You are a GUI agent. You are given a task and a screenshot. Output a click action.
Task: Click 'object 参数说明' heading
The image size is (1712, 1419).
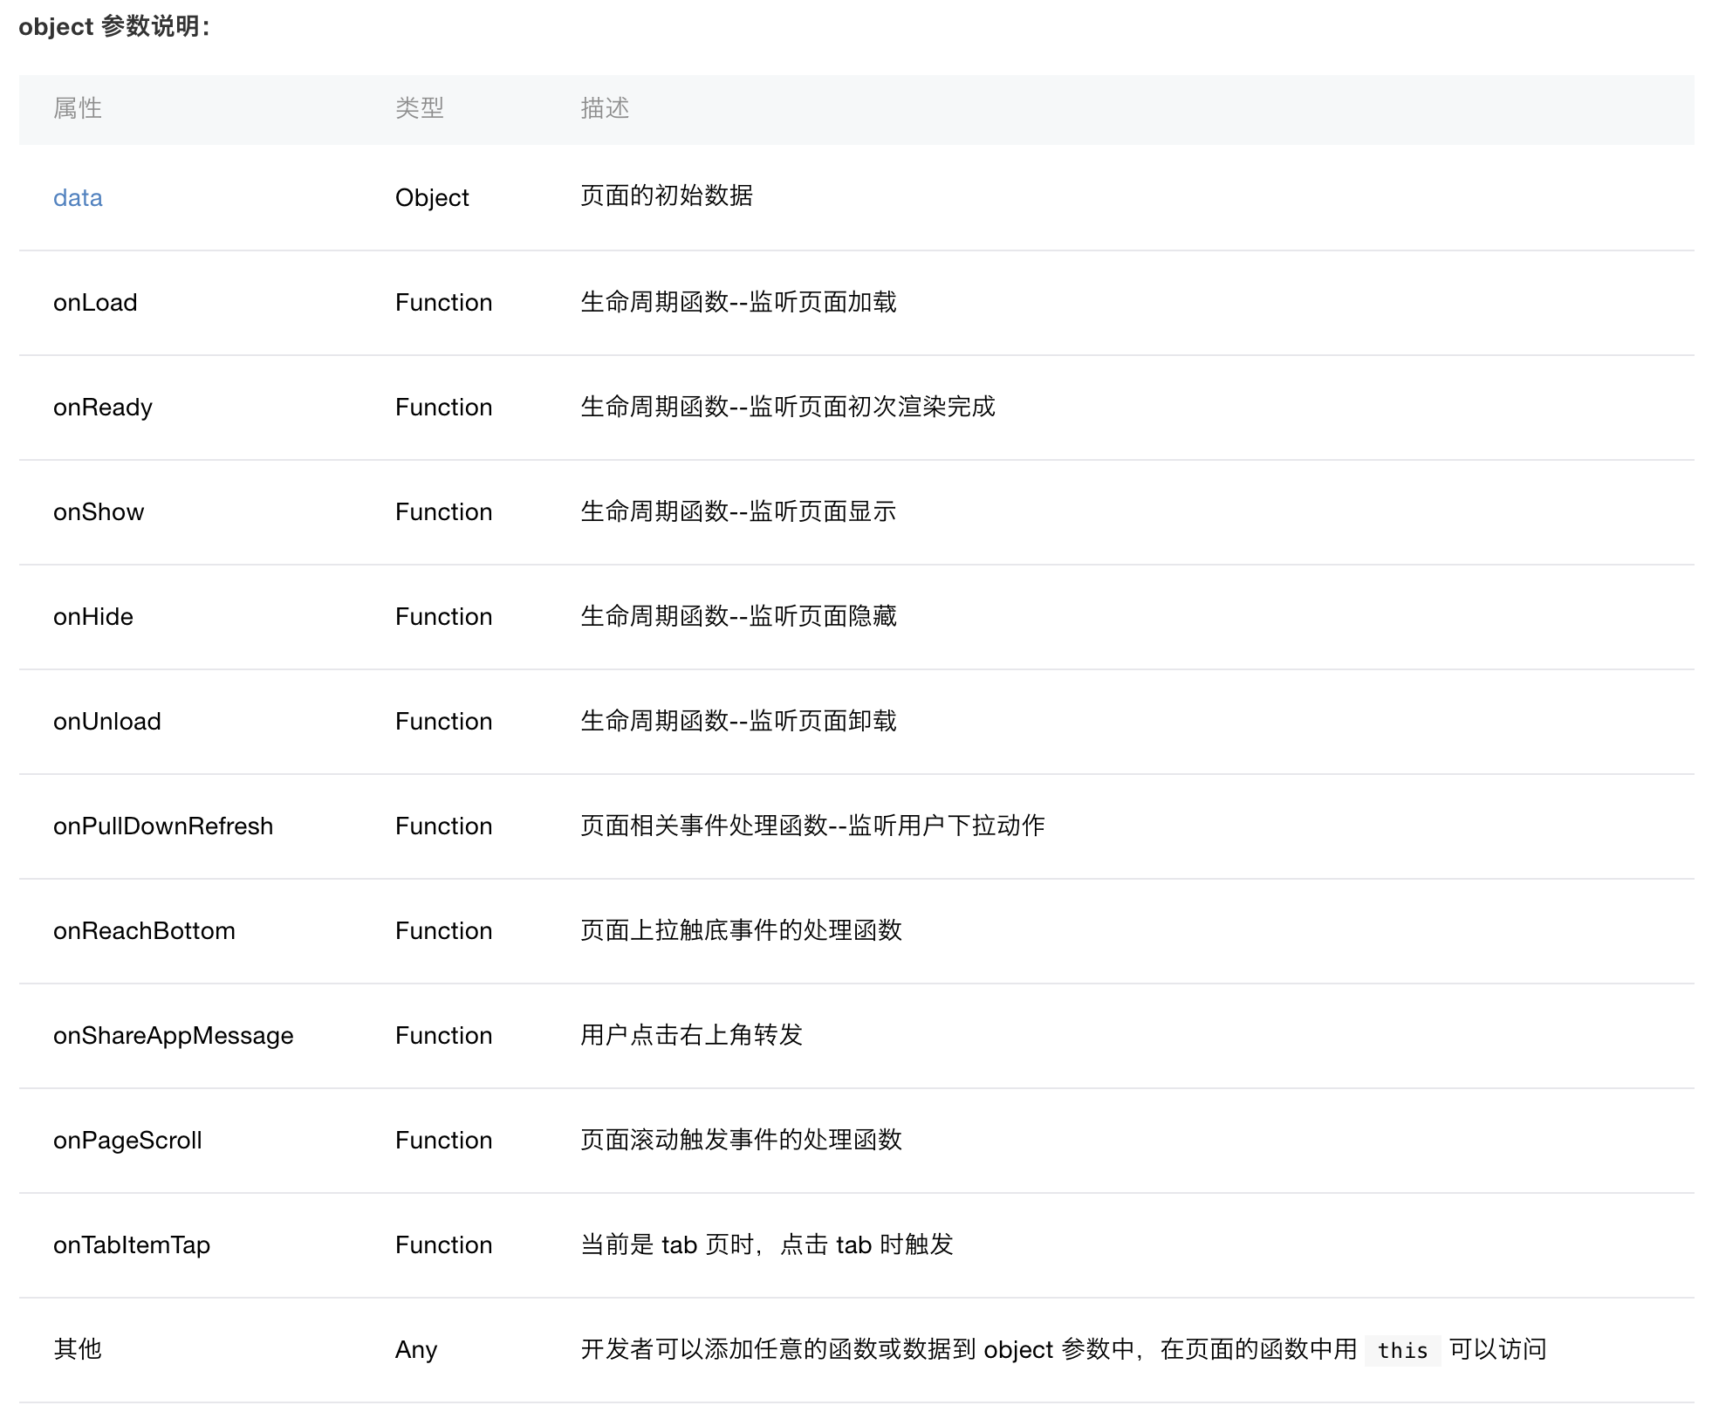point(114,27)
